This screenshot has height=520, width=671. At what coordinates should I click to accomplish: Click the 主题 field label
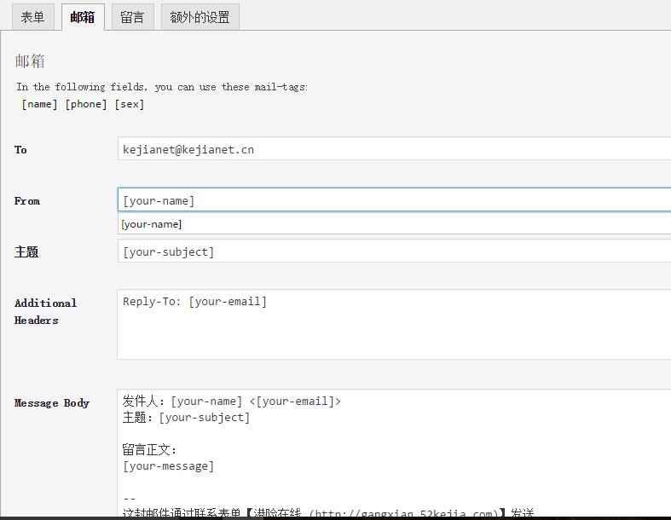point(26,252)
